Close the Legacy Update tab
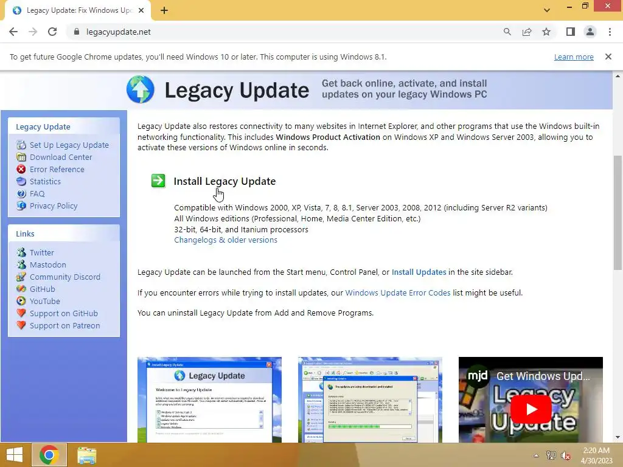This screenshot has height=467, width=623. tap(141, 10)
